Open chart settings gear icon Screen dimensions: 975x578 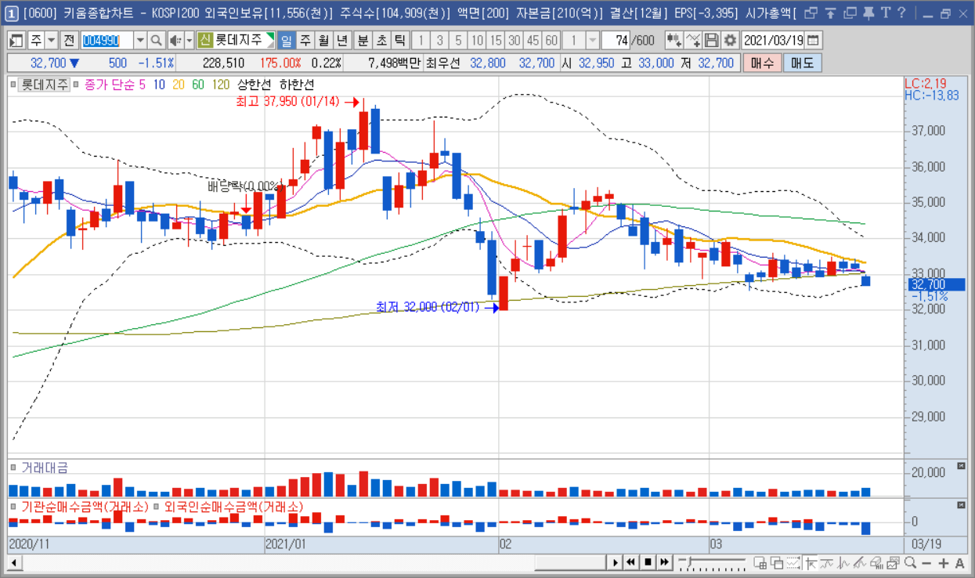(x=730, y=41)
